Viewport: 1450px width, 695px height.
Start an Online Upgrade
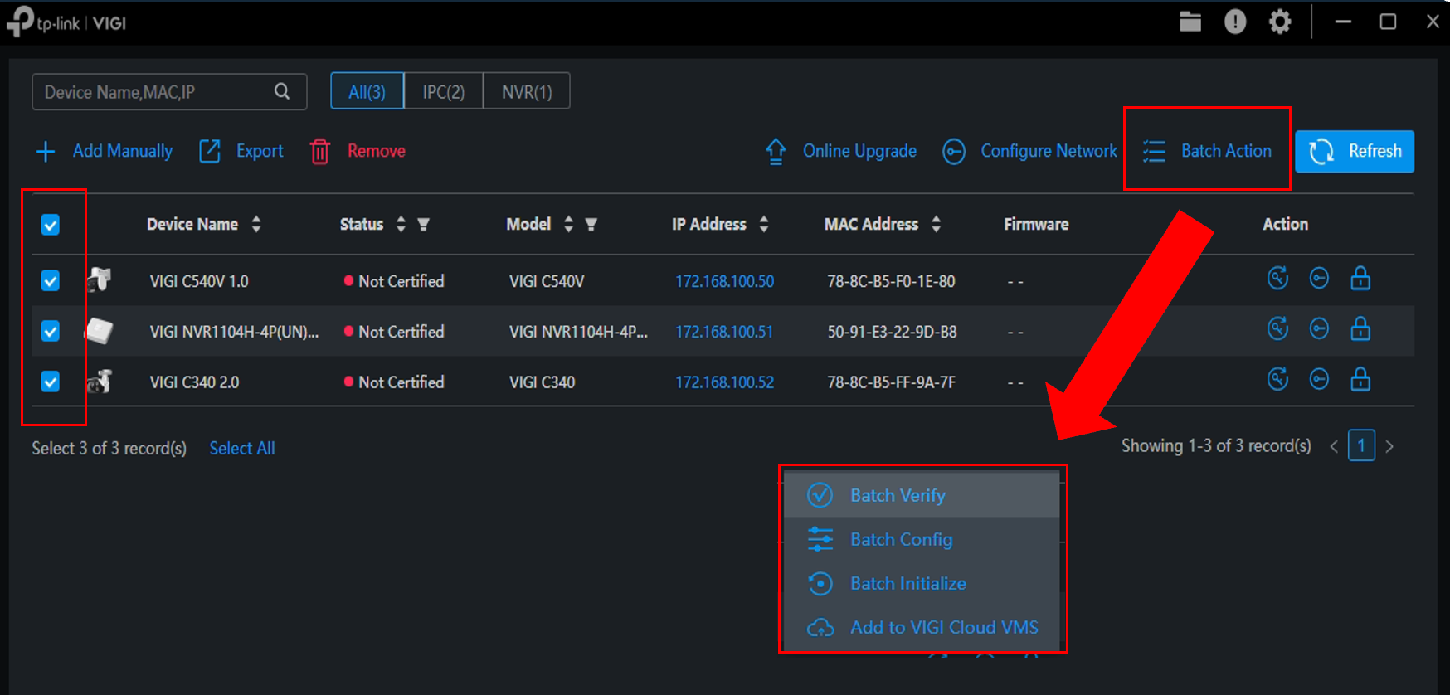click(840, 151)
